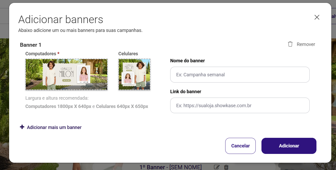Screen dimensions: 336x170
Task: Click the Banner 1 heading
Action: click(x=30, y=45)
